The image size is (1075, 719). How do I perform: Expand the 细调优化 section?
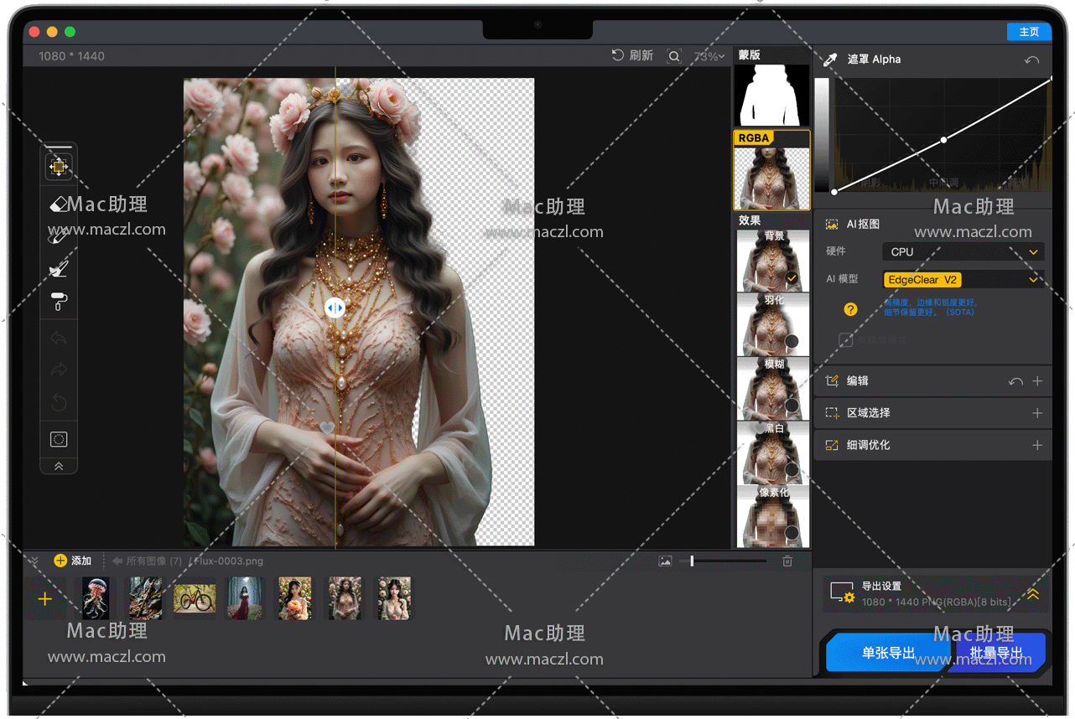tap(1037, 445)
